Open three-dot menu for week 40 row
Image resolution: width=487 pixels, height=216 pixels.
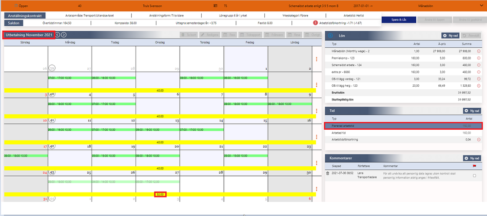316,85
